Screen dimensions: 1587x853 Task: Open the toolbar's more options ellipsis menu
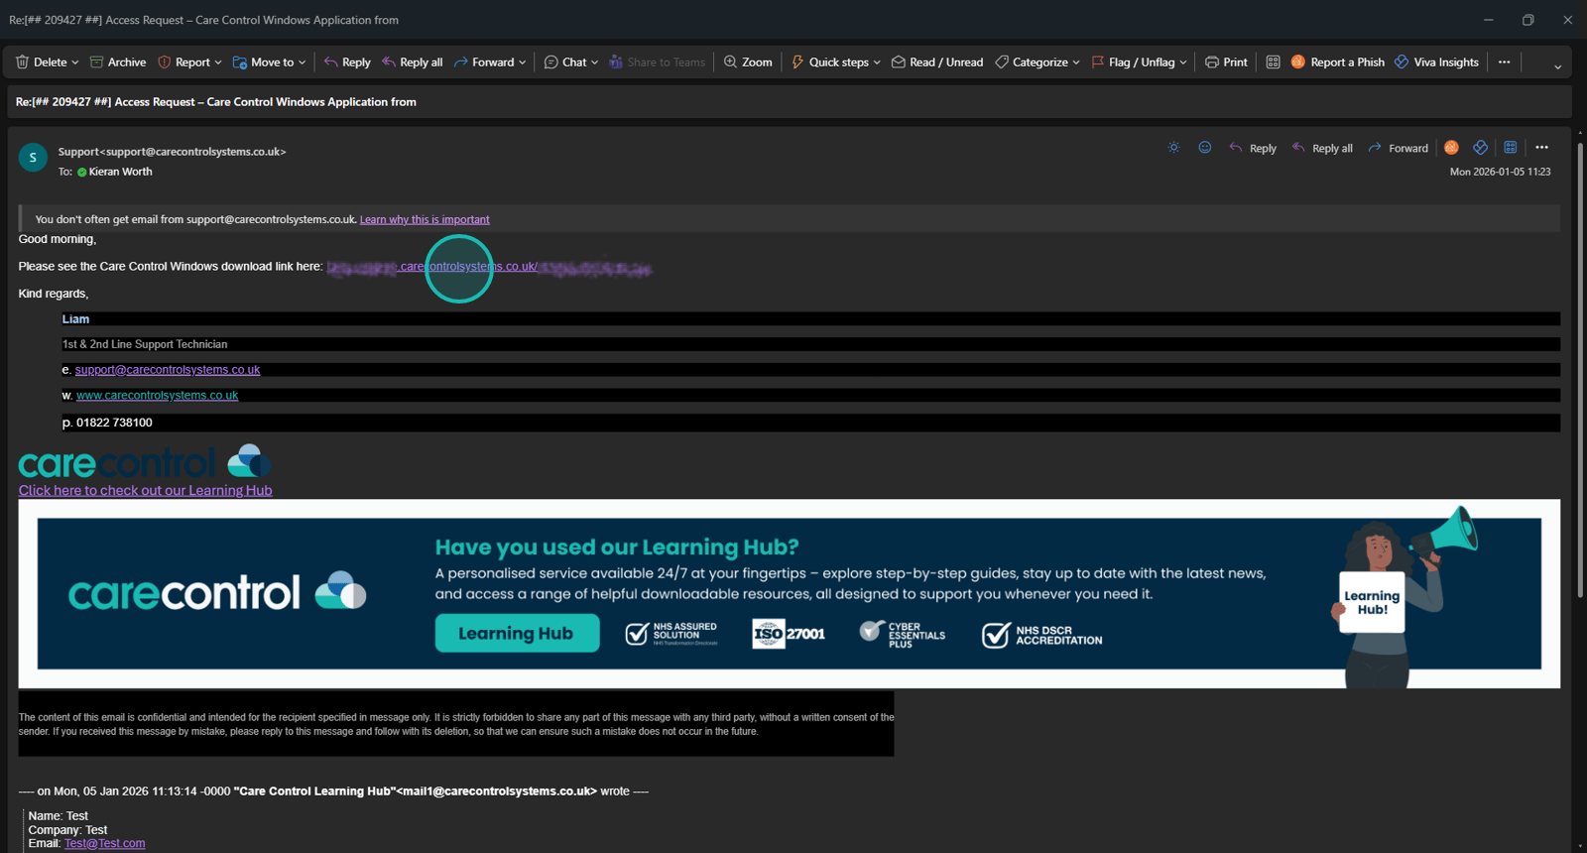pos(1504,61)
